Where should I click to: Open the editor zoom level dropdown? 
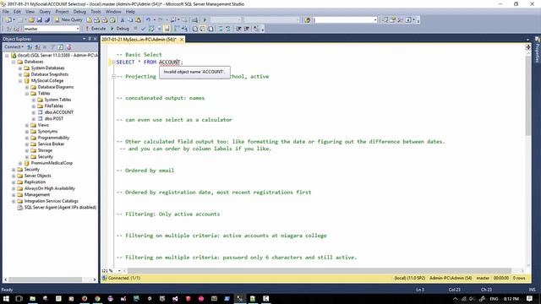(119, 271)
